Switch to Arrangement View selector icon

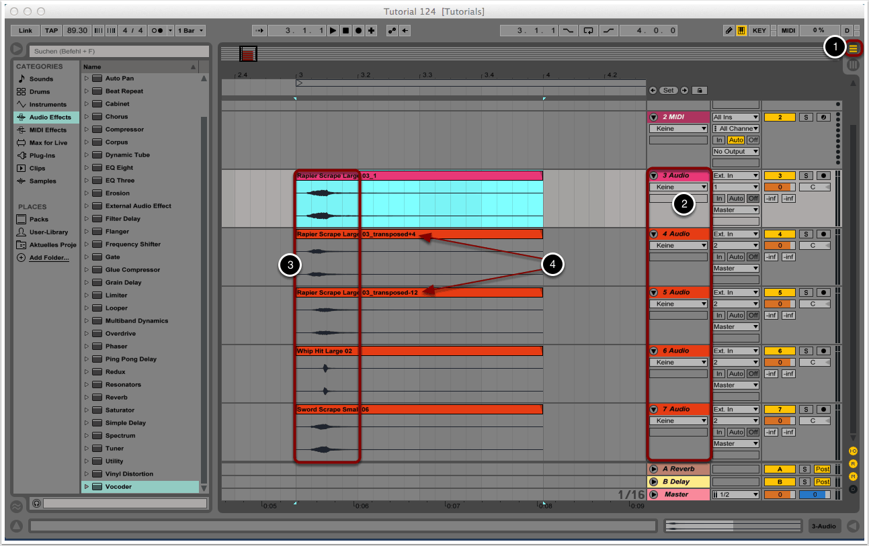(853, 48)
